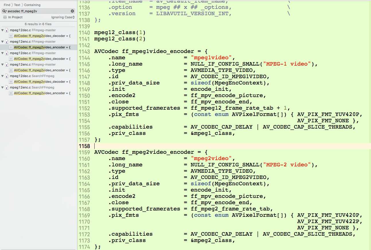Click the "mpeg1video" string literal
Image resolution: width=371 pixels, height=250 pixels.
211,58
